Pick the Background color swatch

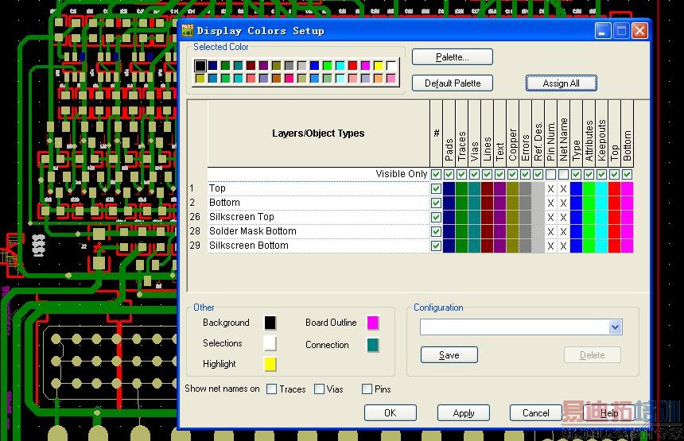pos(270,323)
